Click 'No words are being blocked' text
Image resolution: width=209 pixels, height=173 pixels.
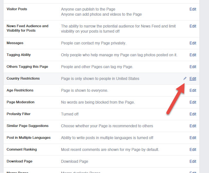coord(98,102)
